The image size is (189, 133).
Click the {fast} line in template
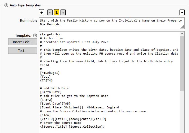pos(45,77)
